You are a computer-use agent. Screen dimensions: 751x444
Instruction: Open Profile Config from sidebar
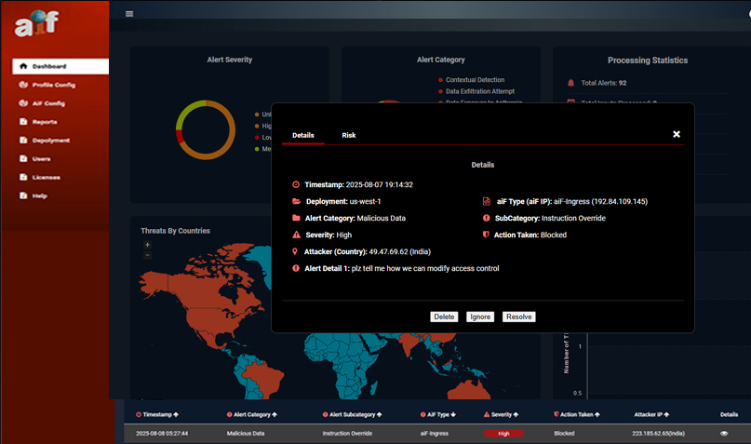(x=53, y=85)
